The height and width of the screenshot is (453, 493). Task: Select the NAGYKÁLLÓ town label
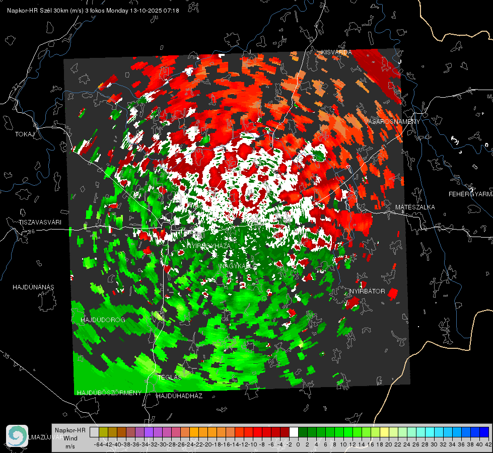pos(238,266)
